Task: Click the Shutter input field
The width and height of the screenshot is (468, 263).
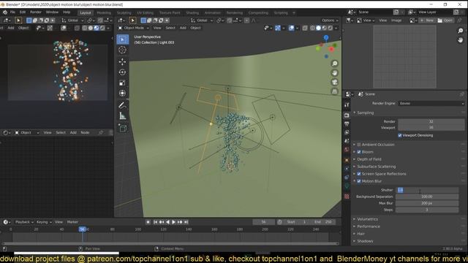Action: 427,190
